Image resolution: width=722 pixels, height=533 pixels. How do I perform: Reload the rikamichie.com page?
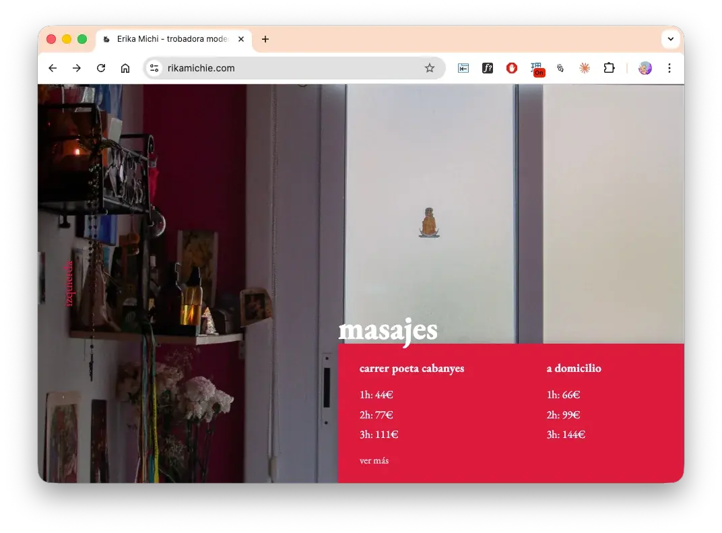(x=101, y=68)
